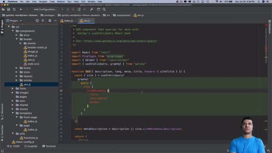Open the Terminal tool window
272x153 pixels.
[49, 146]
